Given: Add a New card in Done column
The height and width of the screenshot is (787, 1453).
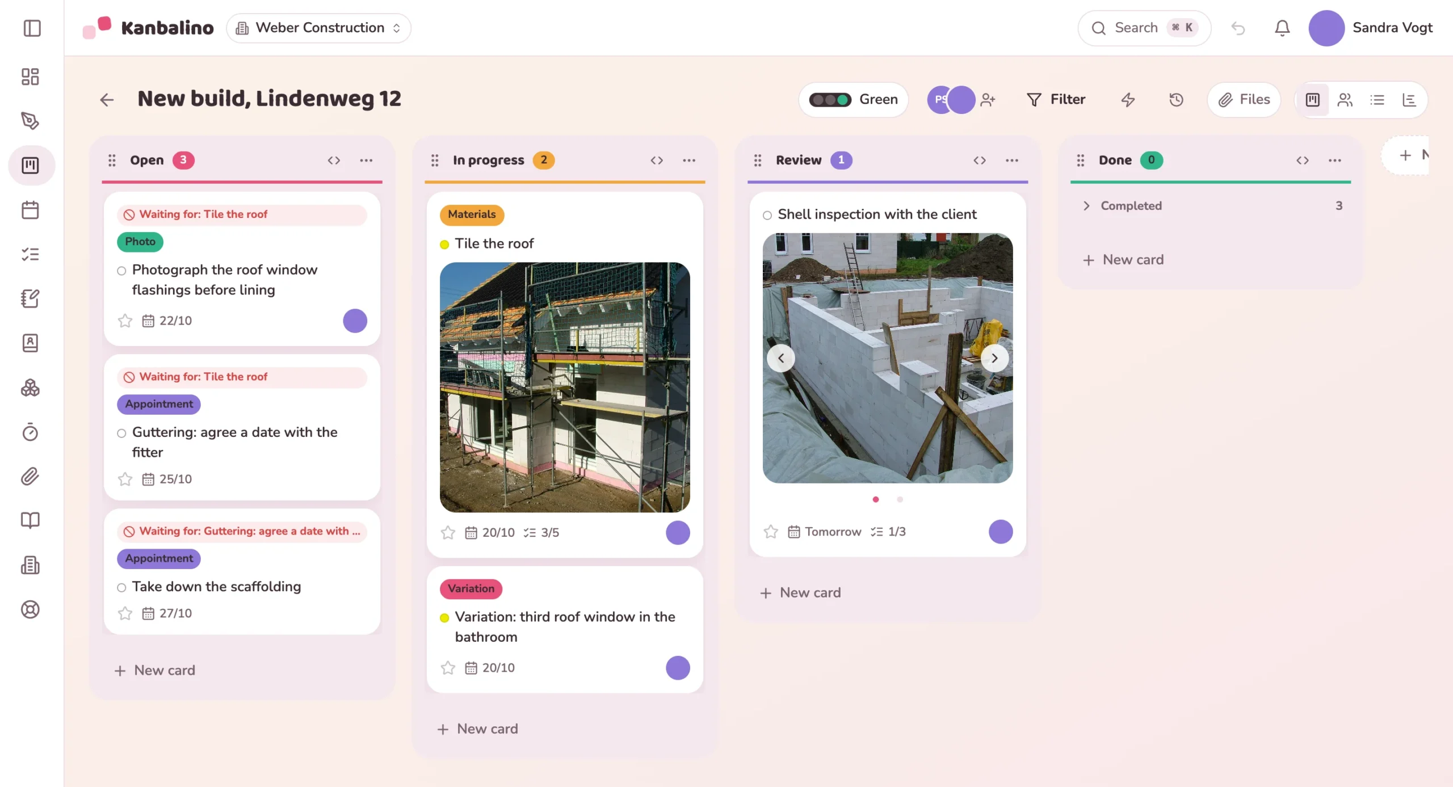Looking at the screenshot, I should point(1123,259).
